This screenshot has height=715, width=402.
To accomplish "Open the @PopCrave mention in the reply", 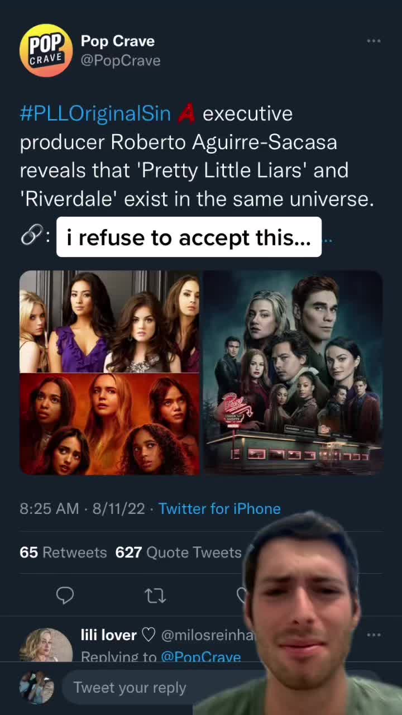I will click(200, 657).
